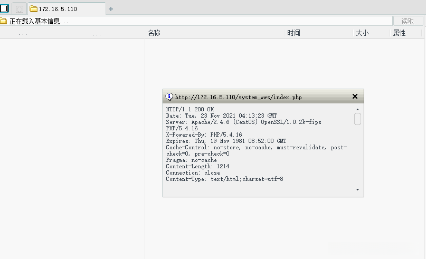Click popup scrollbar up arrow
The image size is (426, 259).
[x=357, y=109]
